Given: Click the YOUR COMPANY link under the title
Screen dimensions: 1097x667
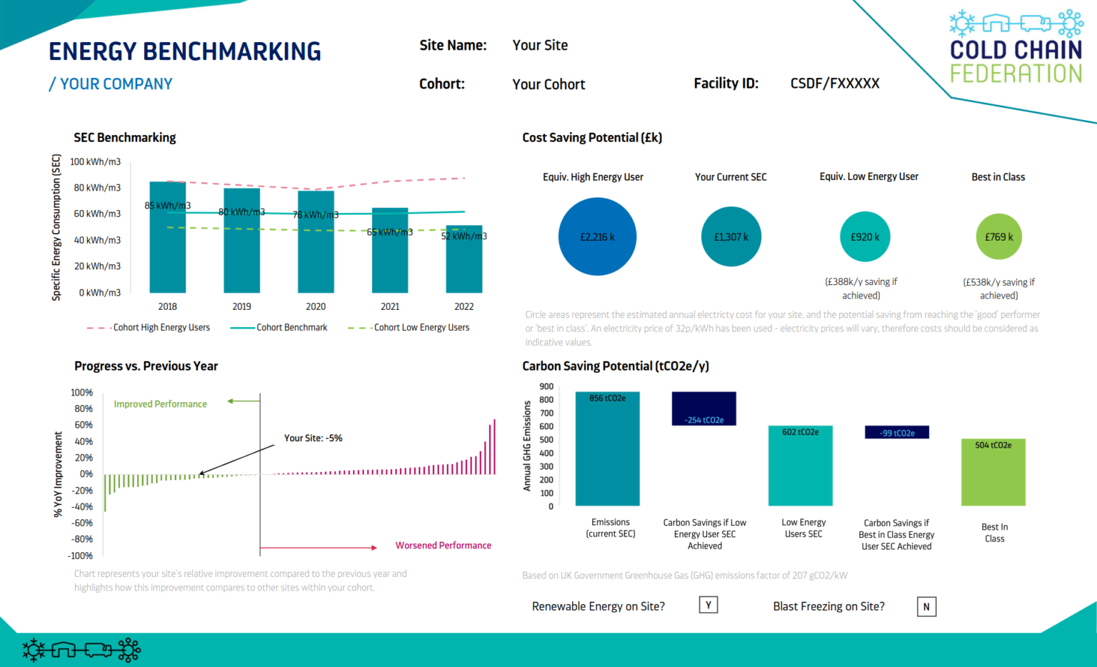Looking at the screenshot, I should pyautogui.click(x=111, y=84).
